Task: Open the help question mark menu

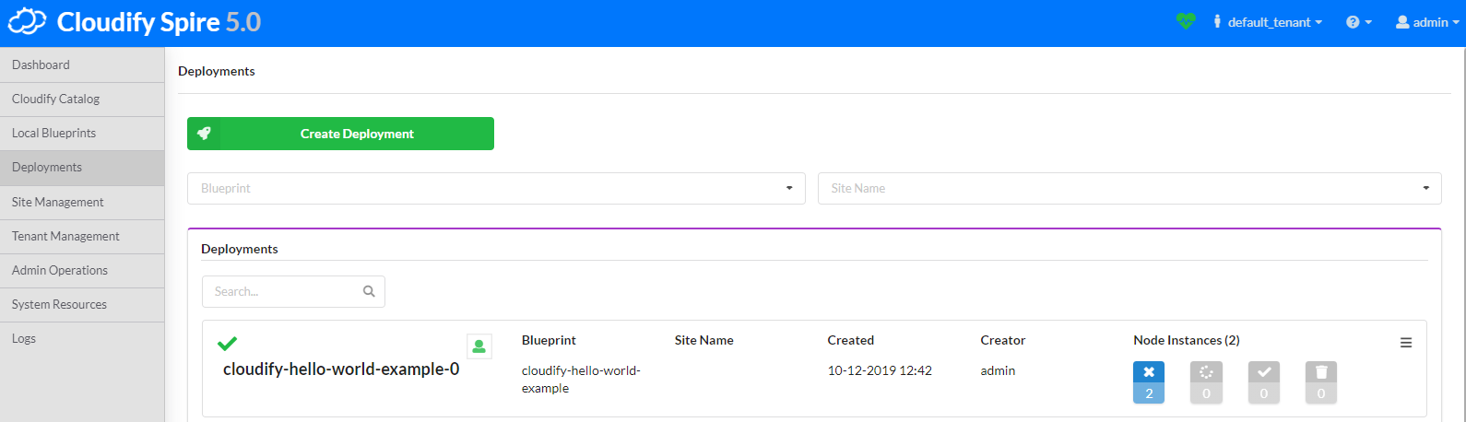Action: 1358,22
